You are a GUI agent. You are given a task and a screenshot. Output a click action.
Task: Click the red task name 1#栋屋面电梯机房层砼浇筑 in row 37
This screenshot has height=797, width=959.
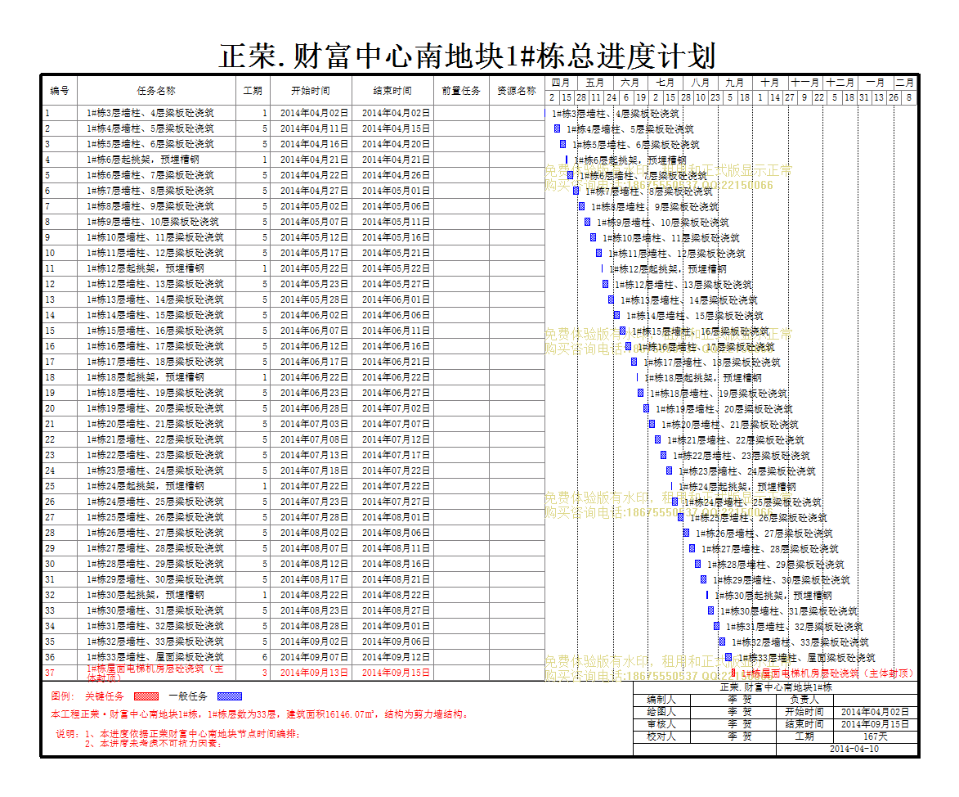[x=155, y=673]
